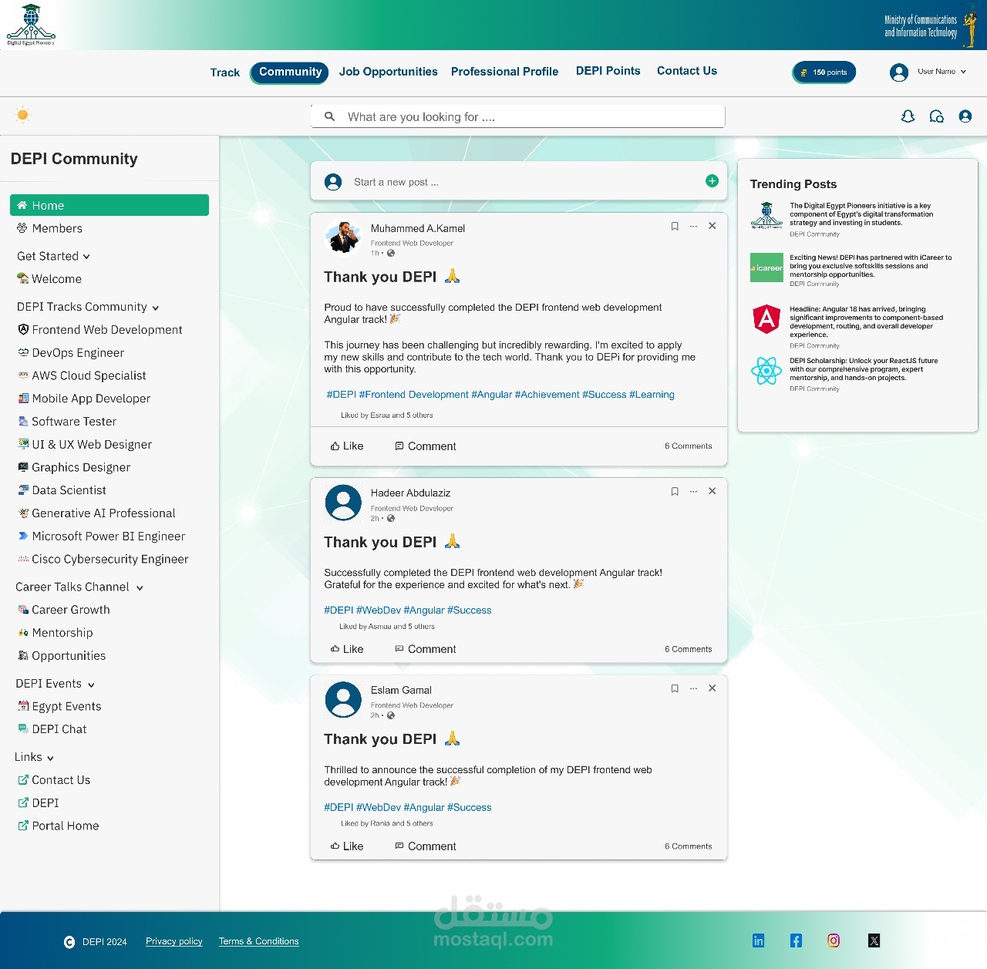This screenshot has width=987, height=969.
Task: Open Eslam Gamal's avatar
Action: (343, 700)
